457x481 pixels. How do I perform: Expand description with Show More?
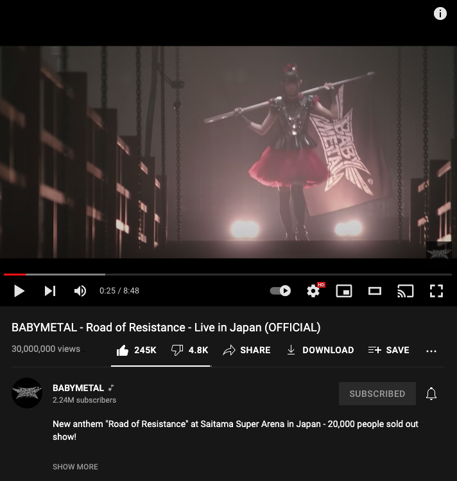(75, 467)
